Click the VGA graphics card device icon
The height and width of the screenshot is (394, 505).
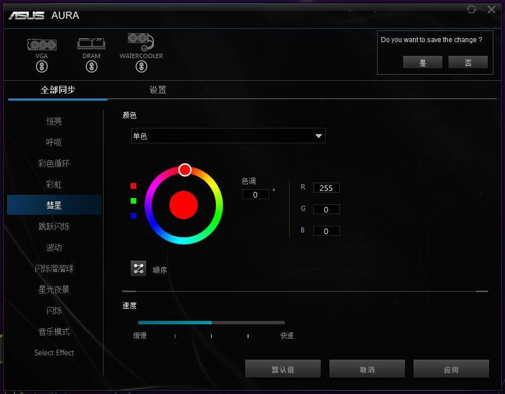click(42, 44)
